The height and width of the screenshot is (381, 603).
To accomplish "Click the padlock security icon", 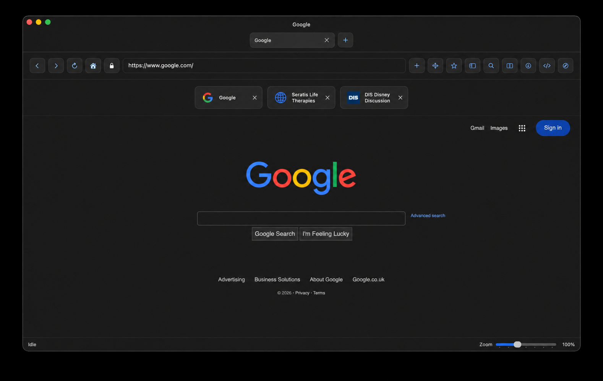I will click(x=112, y=66).
